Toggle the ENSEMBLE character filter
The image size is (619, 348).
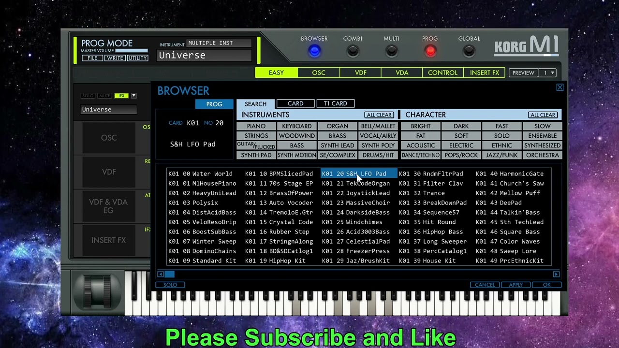pyautogui.click(x=542, y=136)
